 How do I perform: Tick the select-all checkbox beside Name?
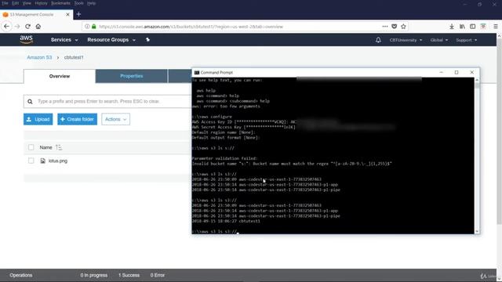pyautogui.click(x=31, y=147)
